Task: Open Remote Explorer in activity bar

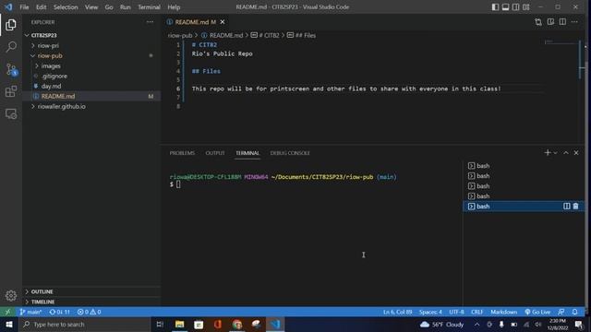Action: tap(11, 113)
